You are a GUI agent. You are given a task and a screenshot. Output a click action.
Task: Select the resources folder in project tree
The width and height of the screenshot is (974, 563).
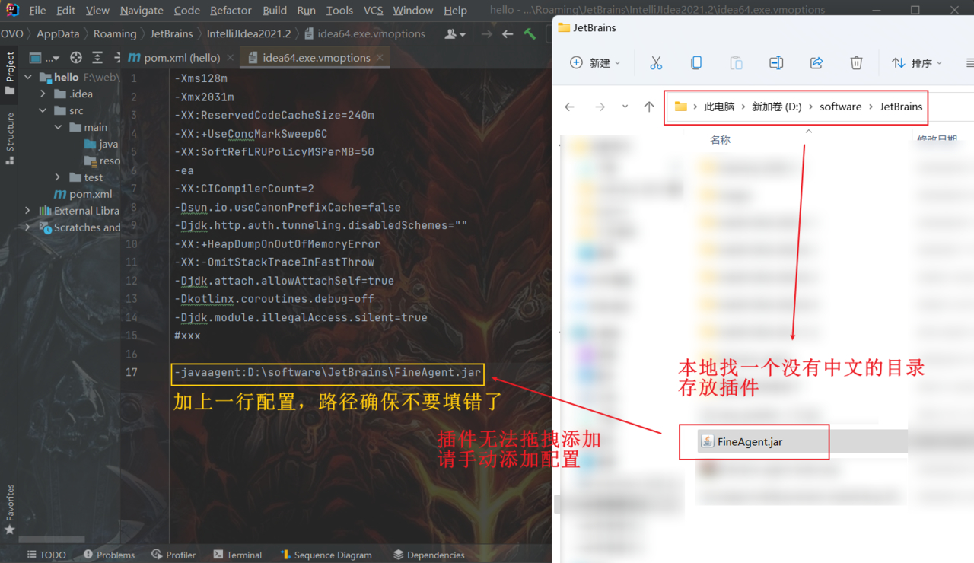[x=102, y=161]
